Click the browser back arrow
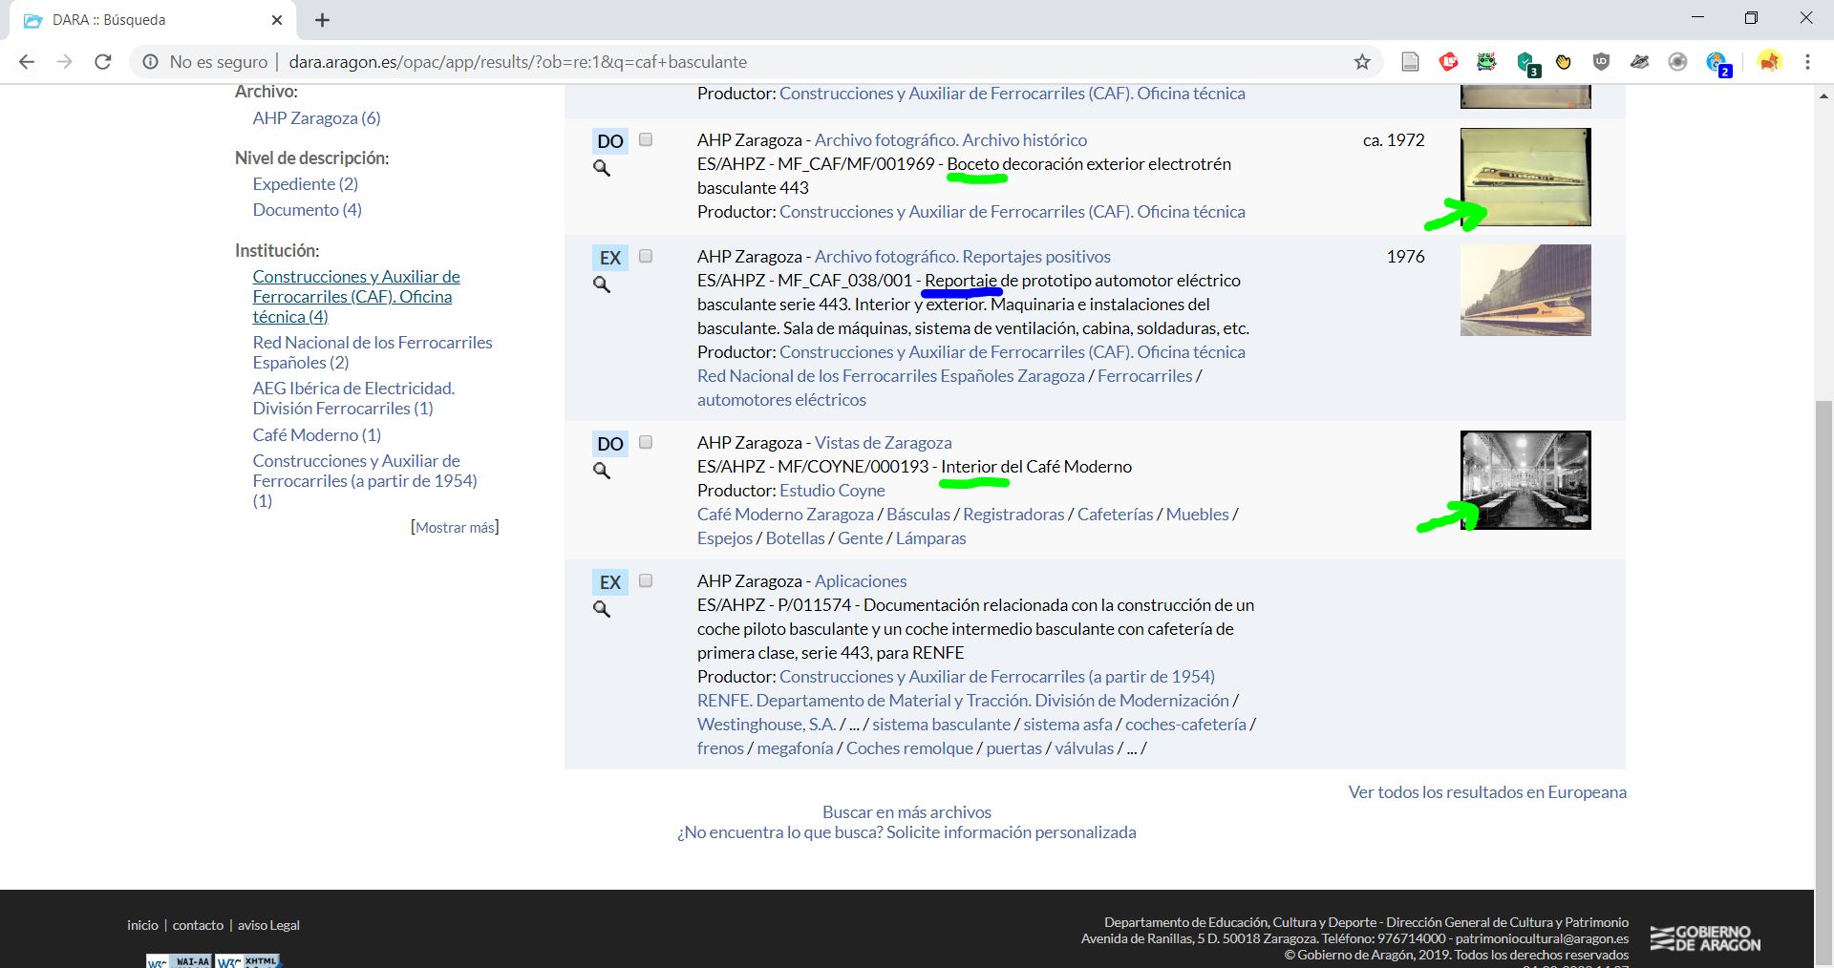This screenshot has height=968, width=1834. tap(27, 62)
